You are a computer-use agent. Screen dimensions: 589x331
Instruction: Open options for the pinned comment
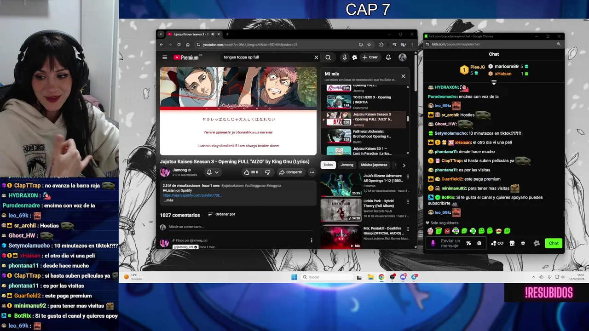(x=312, y=240)
